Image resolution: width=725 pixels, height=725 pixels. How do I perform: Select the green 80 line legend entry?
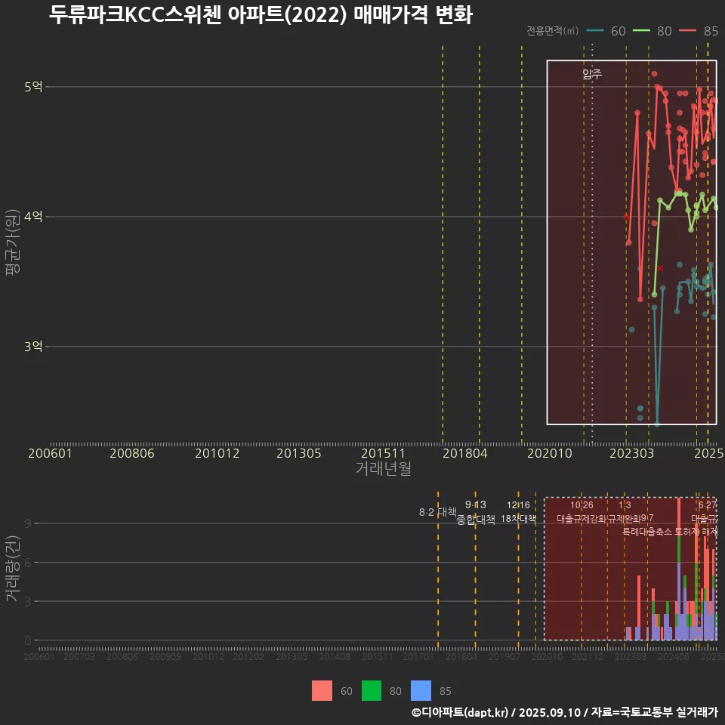pos(652,31)
